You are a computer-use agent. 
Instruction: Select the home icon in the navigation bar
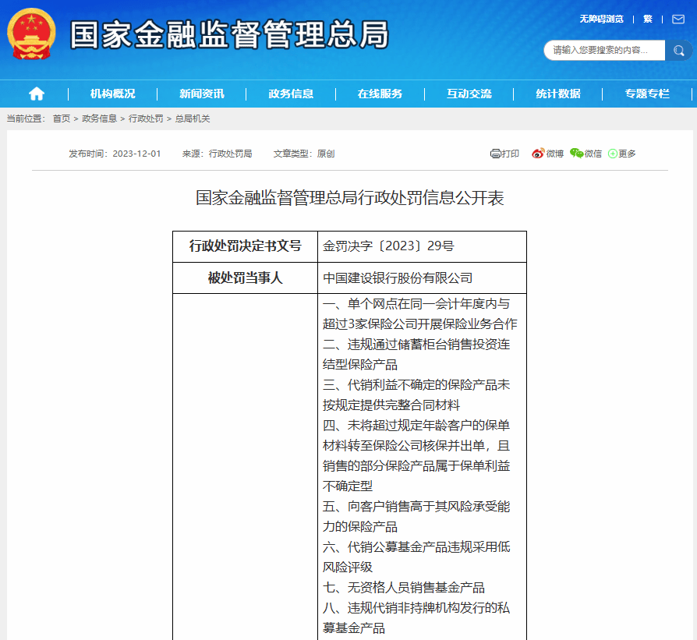coord(36,93)
